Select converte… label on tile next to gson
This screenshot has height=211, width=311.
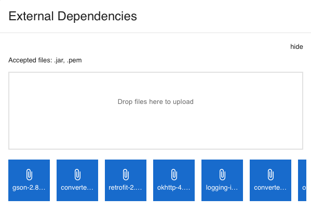77,188
